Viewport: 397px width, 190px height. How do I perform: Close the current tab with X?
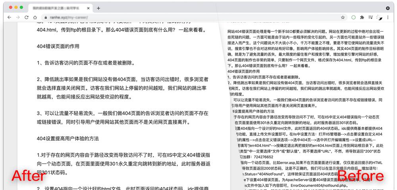(88, 8)
